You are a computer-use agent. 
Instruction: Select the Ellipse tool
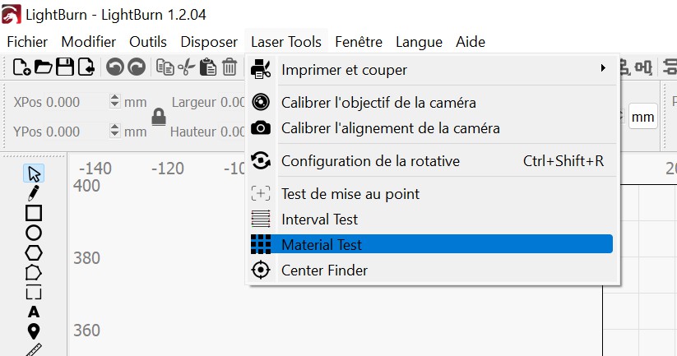(x=34, y=233)
